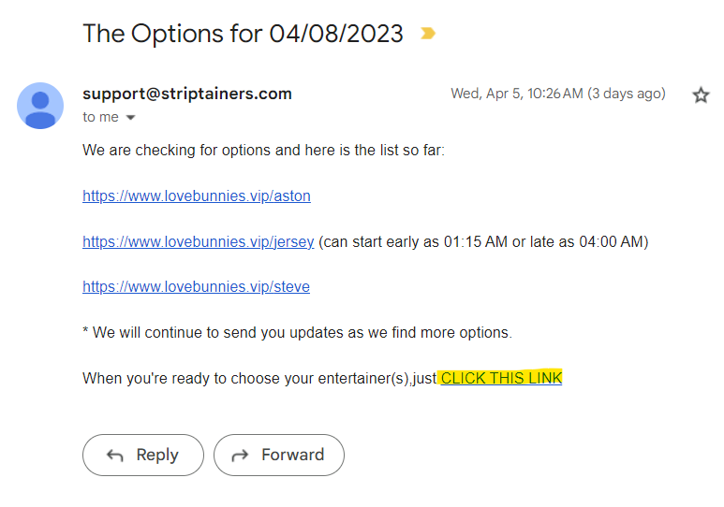This screenshot has height=507, width=724.
Task: Click the Reply button
Action: (x=143, y=455)
